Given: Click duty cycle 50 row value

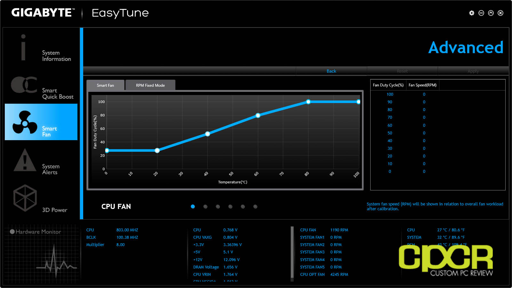Looking at the screenshot, I should coord(390,133).
